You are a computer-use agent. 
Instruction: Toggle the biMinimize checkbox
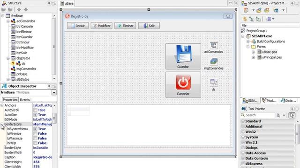click(35, 133)
